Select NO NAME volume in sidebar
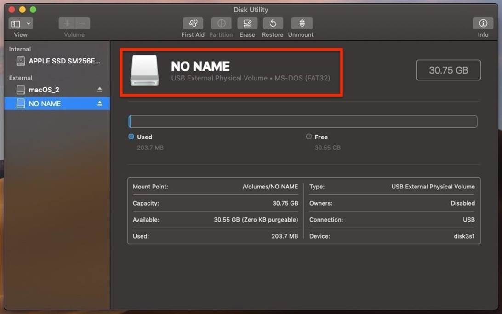502x314 pixels. pos(57,103)
